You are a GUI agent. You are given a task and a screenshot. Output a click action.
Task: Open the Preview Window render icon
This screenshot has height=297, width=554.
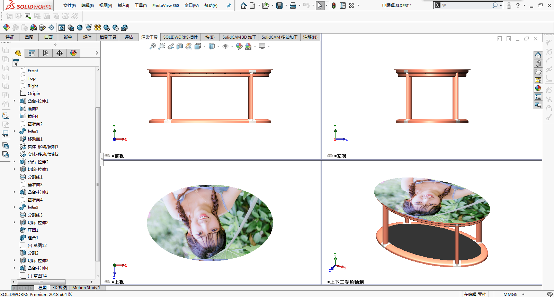(71, 28)
